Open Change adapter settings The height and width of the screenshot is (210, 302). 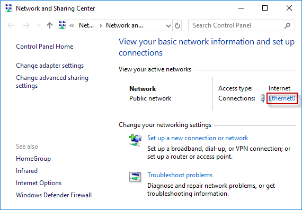[50, 66]
